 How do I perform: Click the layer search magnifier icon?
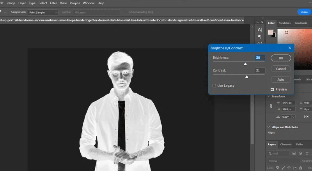pos(270,154)
